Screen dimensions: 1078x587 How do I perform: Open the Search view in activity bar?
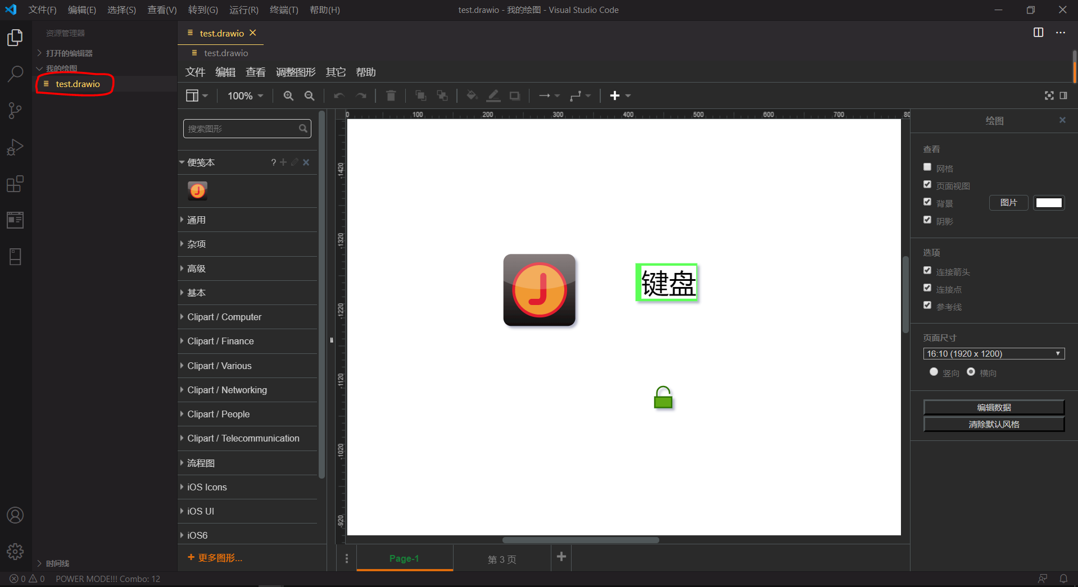[15, 74]
